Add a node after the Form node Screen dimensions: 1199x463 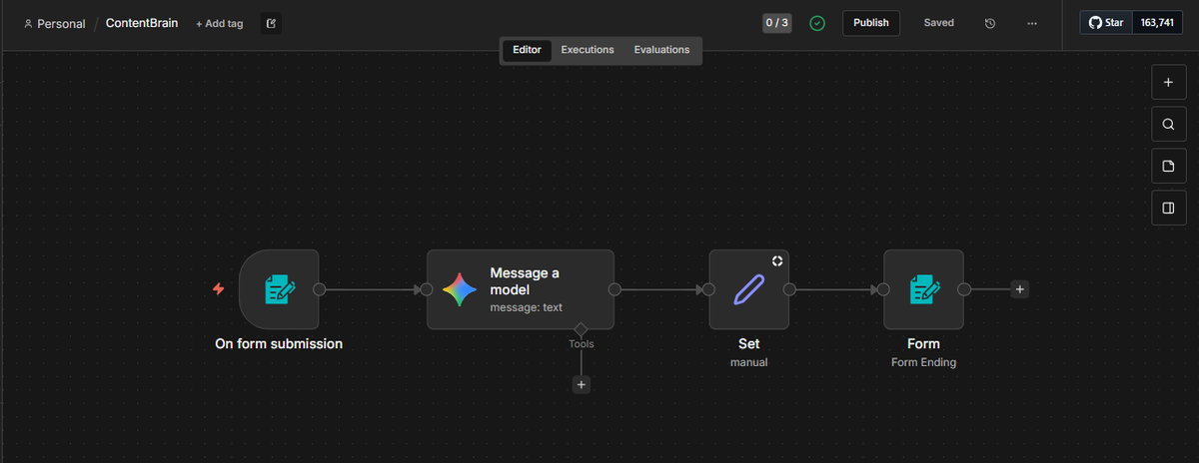1020,289
